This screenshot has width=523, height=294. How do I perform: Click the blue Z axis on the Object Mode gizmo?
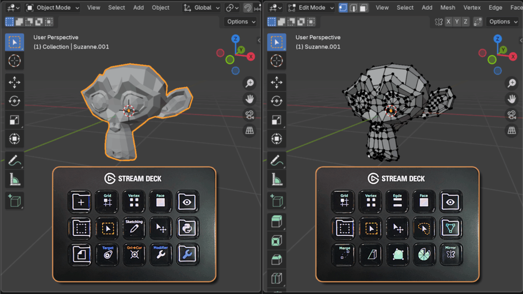pos(235,39)
